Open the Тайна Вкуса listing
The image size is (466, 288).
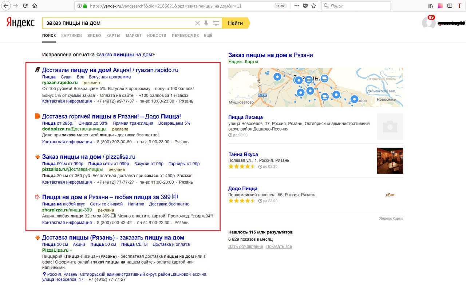click(243, 155)
